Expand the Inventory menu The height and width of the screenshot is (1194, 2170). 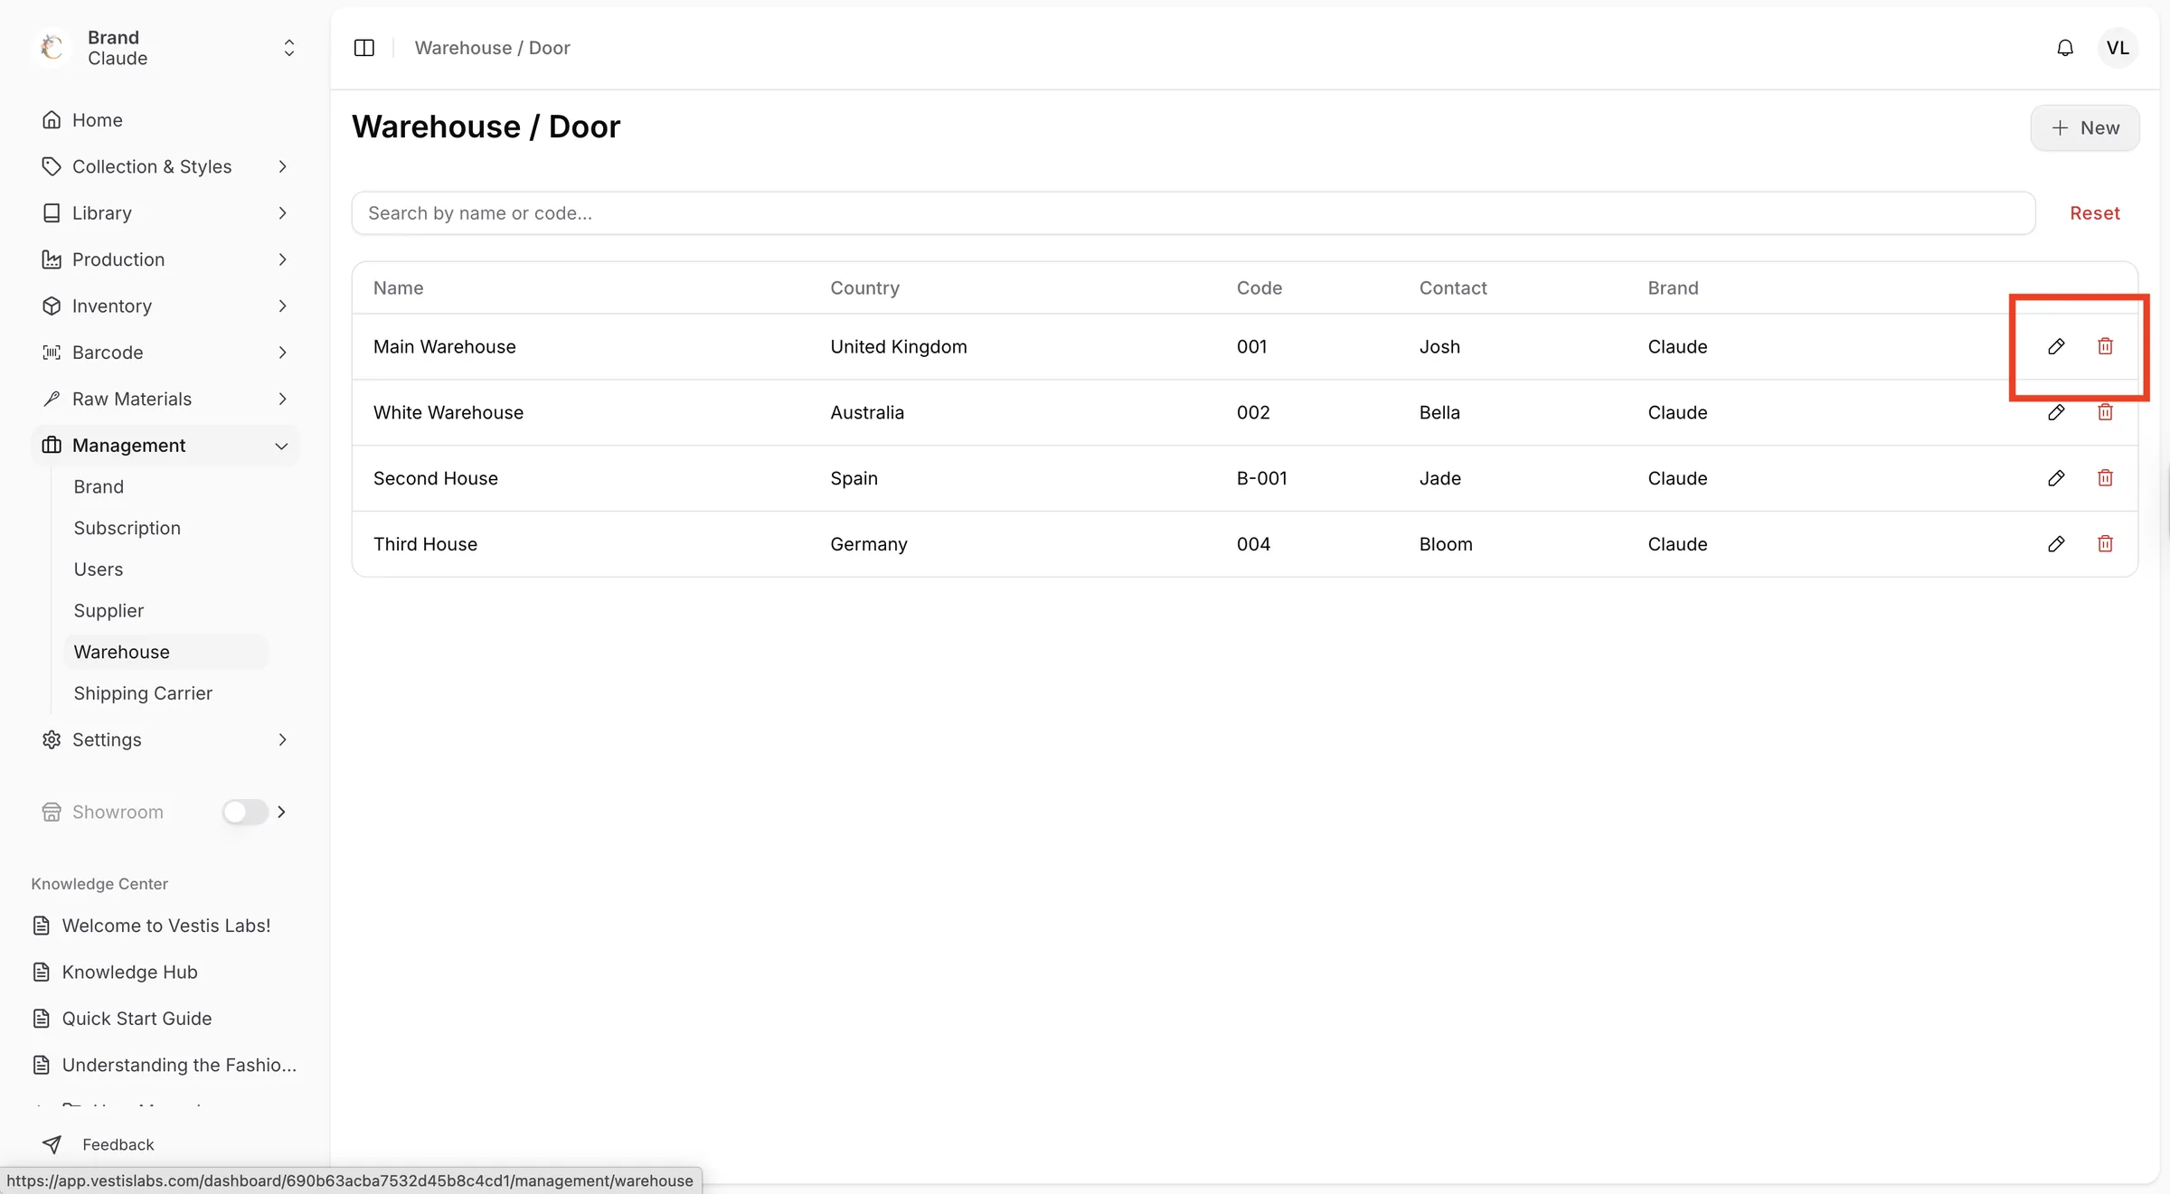point(165,306)
